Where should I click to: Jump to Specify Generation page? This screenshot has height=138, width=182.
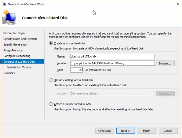click(15, 44)
